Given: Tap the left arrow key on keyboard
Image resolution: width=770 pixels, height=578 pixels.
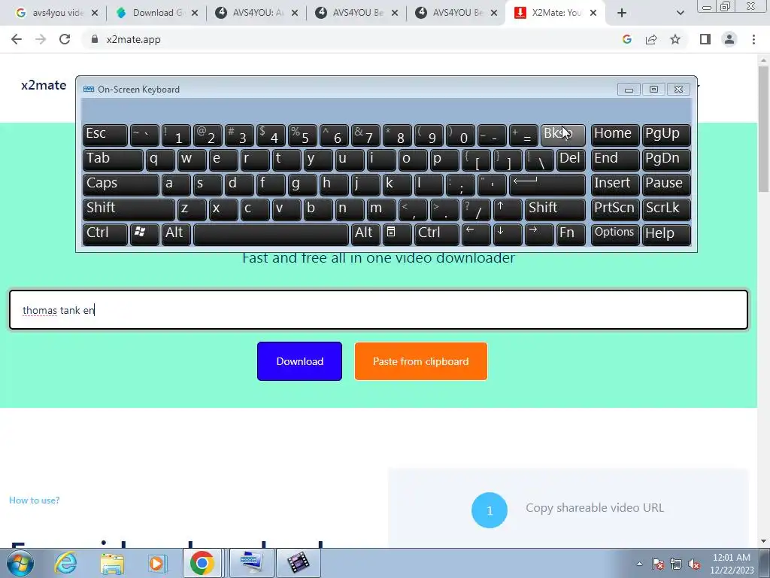Looking at the screenshot, I should tap(476, 235).
